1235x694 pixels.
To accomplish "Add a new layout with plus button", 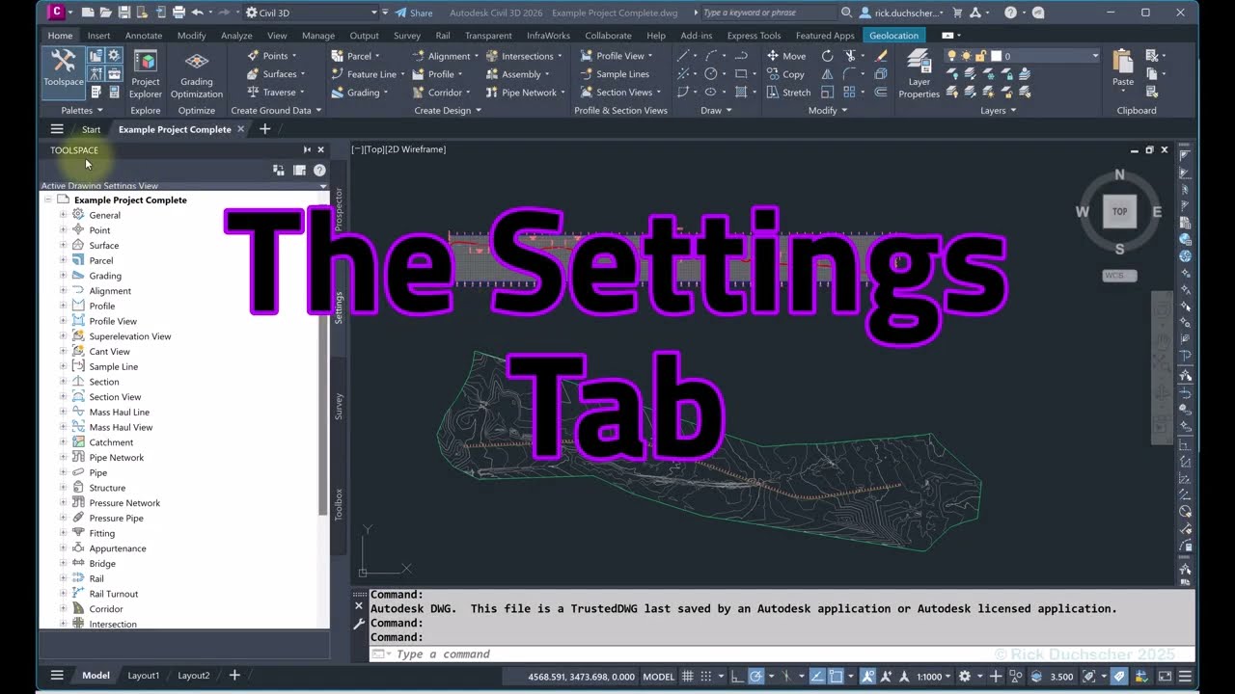I will pyautogui.click(x=233, y=676).
